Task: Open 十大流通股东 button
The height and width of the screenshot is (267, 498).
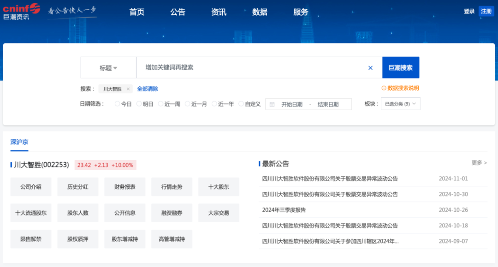Action: [x=31, y=213]
